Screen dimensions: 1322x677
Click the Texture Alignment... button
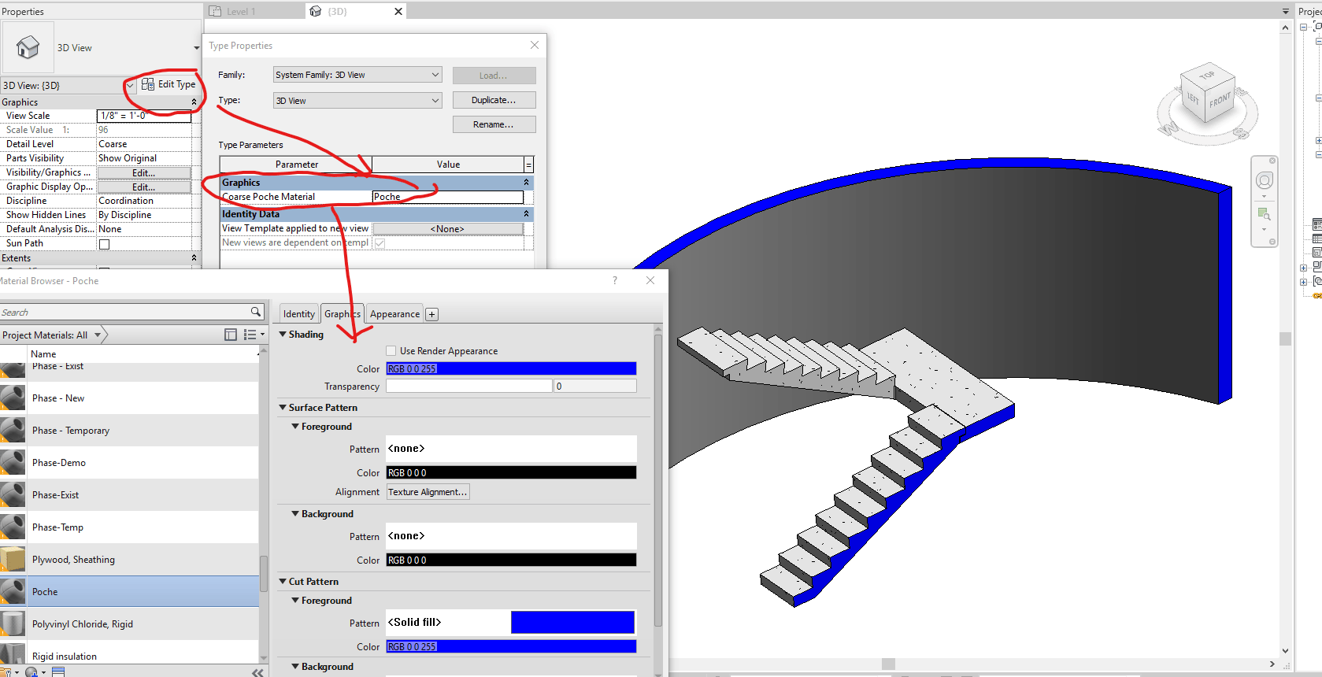pyautogui.click(x=428, y=492)
